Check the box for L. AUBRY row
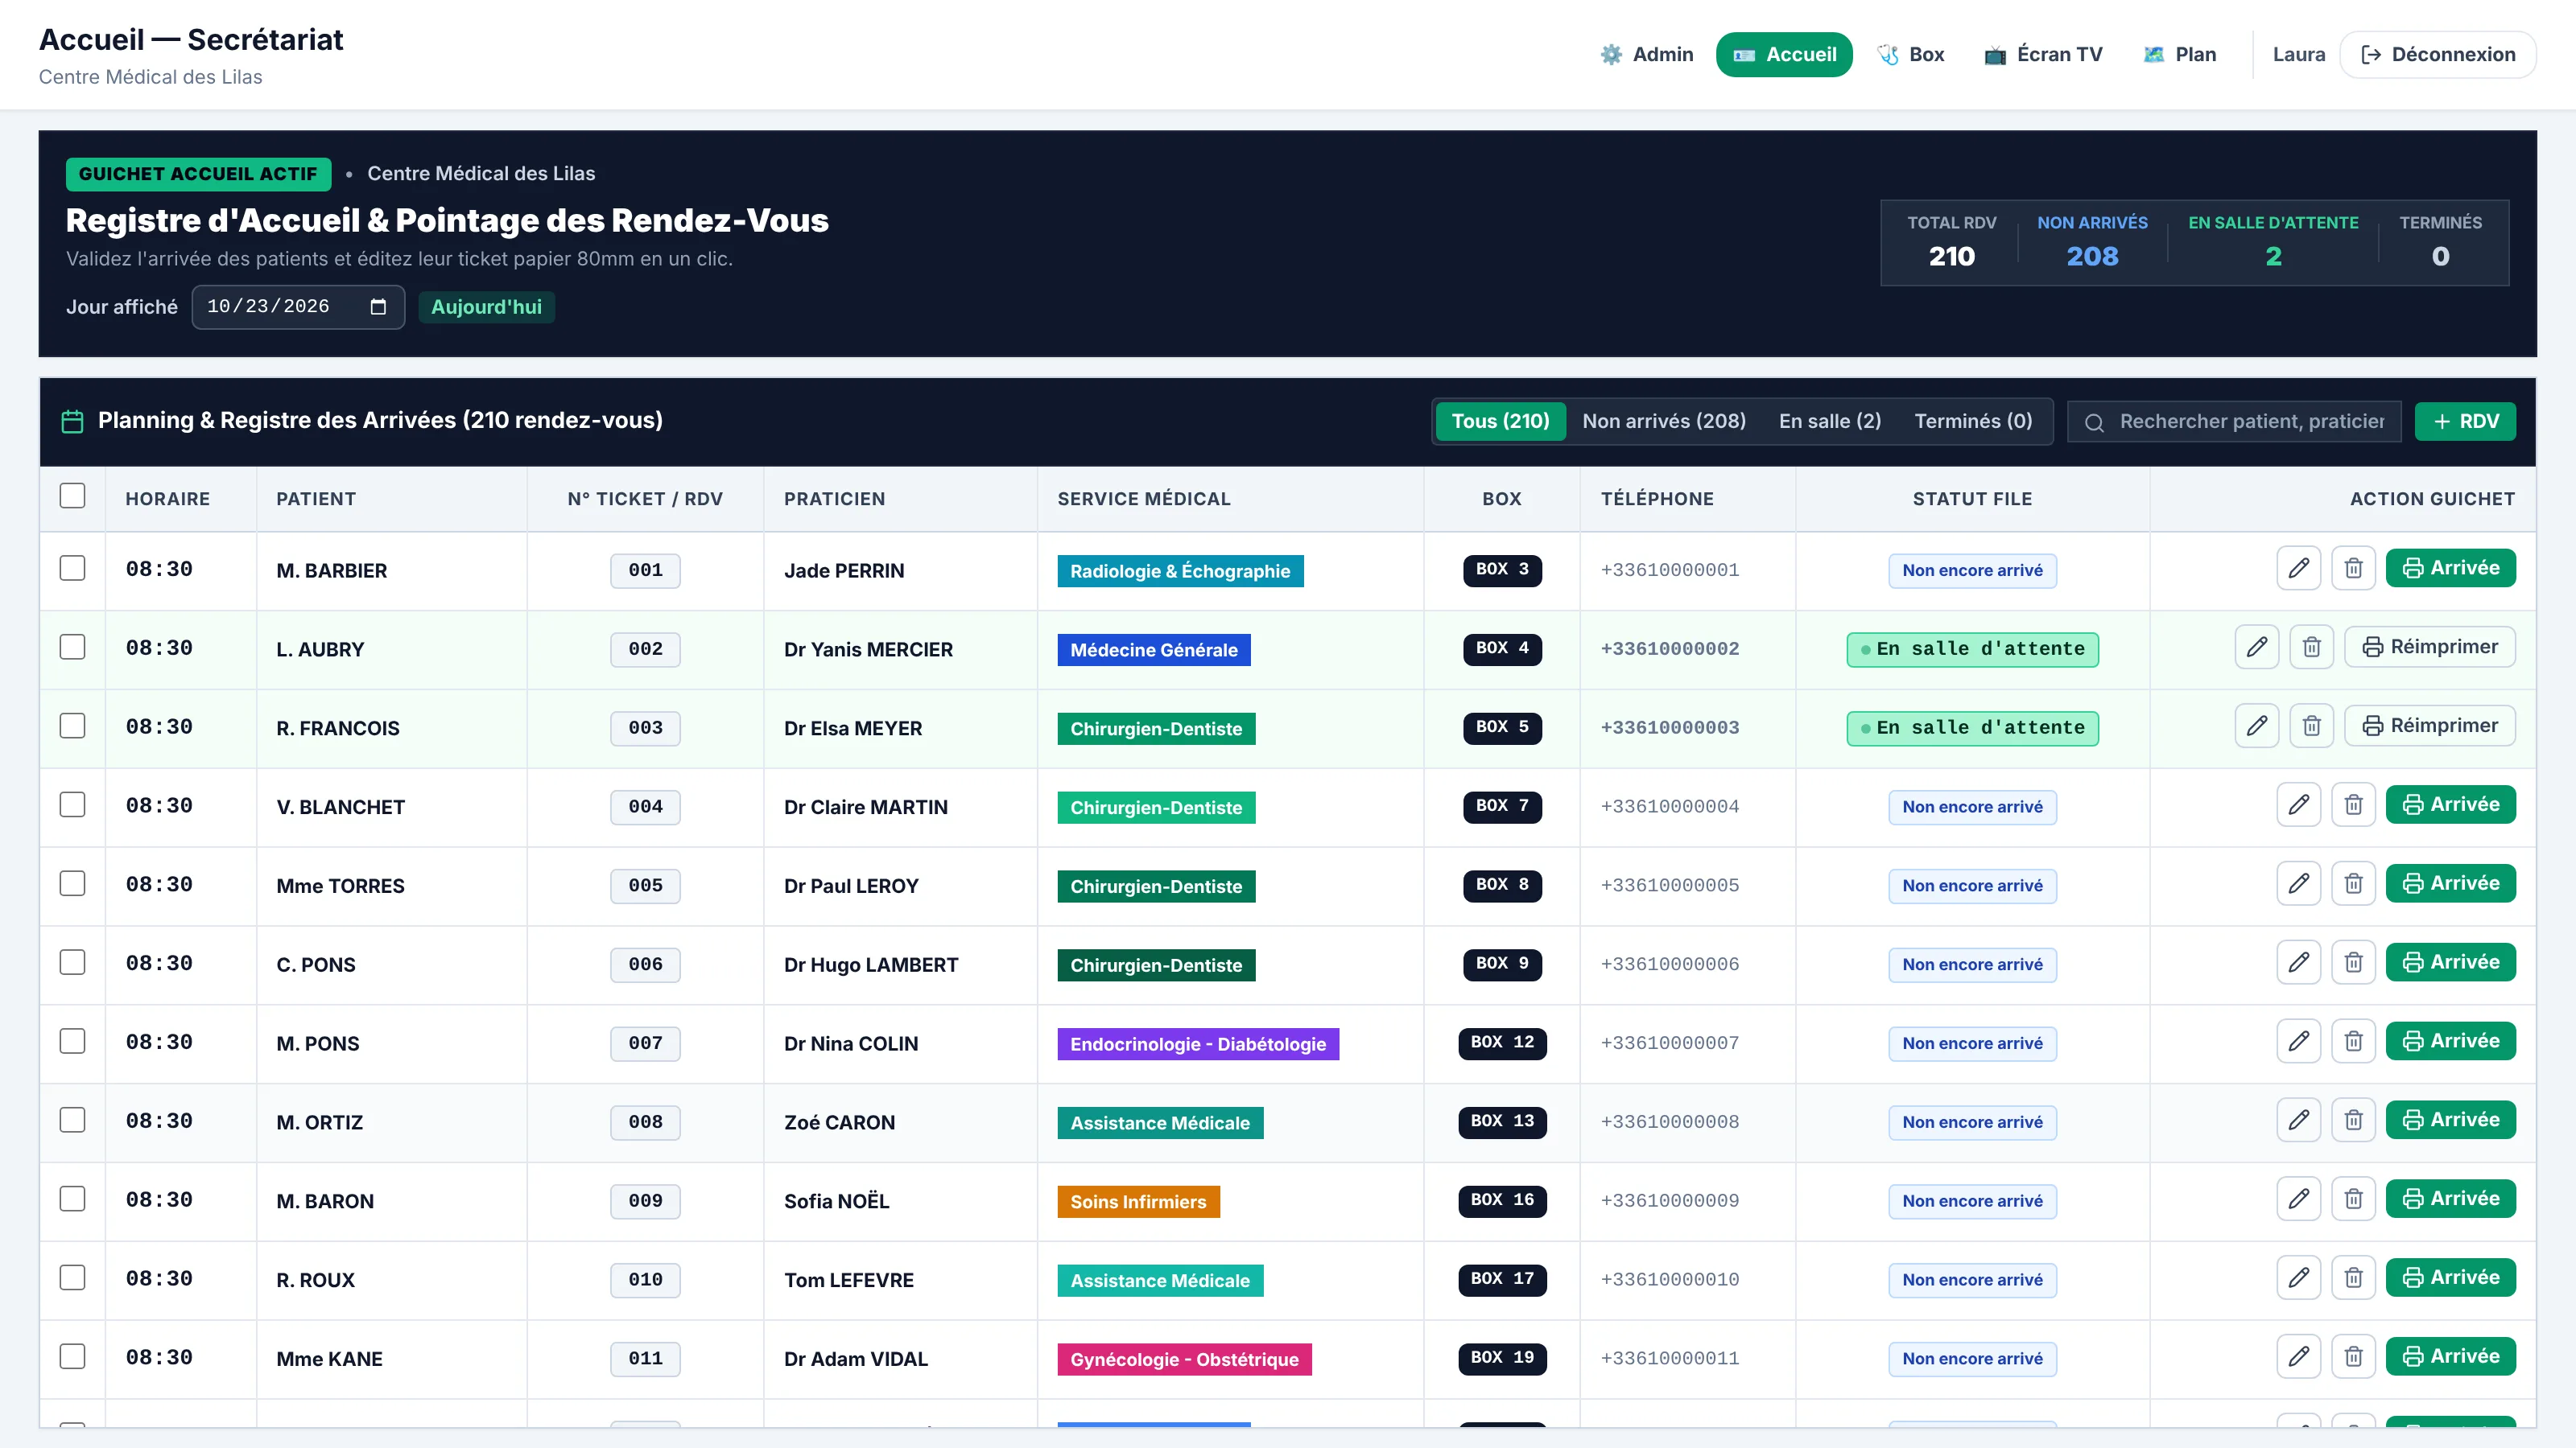 tap(72, 648)
